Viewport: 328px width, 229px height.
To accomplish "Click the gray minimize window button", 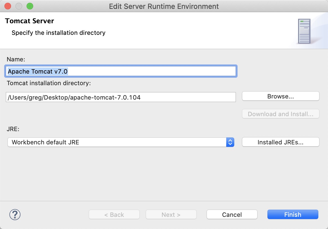I will coord(19,6).
